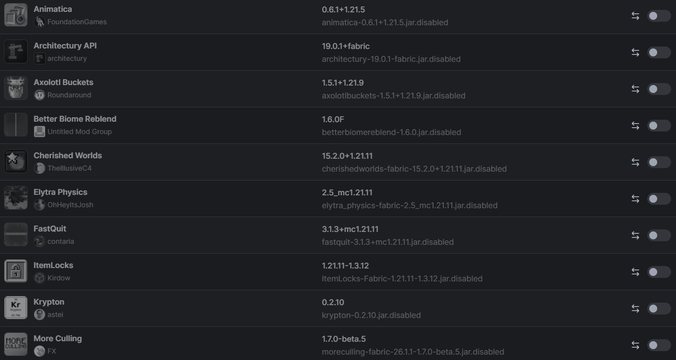Click the swap version icon for Animatica

635,16
